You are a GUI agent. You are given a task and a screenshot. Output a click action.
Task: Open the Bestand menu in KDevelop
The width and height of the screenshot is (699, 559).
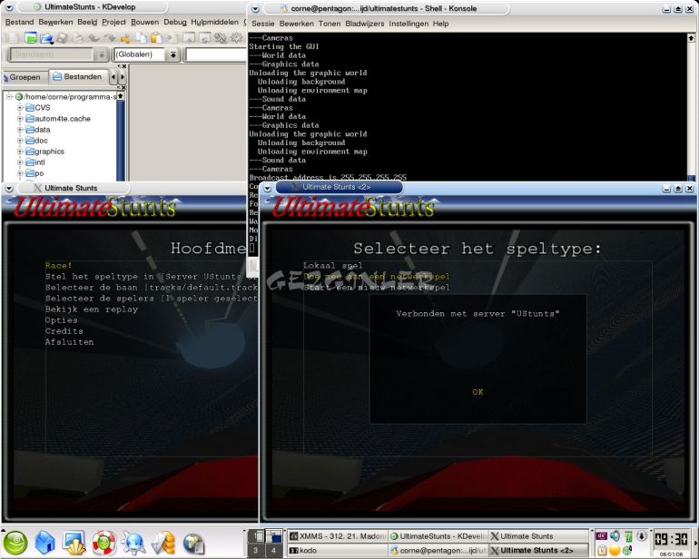pyautogui.click(x=19, y=22)
